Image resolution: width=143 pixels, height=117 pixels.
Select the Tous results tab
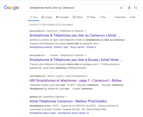tap(34, 17)
